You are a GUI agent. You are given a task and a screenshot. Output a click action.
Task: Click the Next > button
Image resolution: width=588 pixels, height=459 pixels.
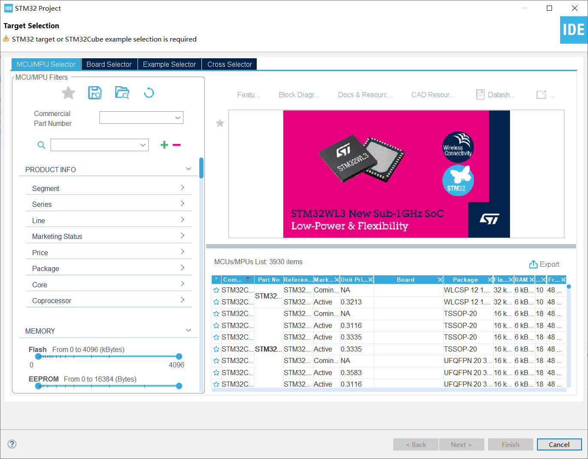point(462,444)
